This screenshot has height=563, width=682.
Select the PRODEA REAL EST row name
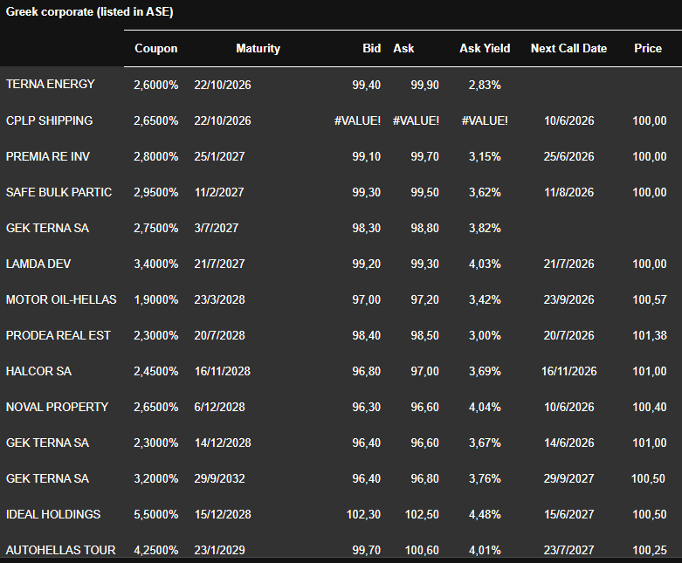[x=59, y=336]
